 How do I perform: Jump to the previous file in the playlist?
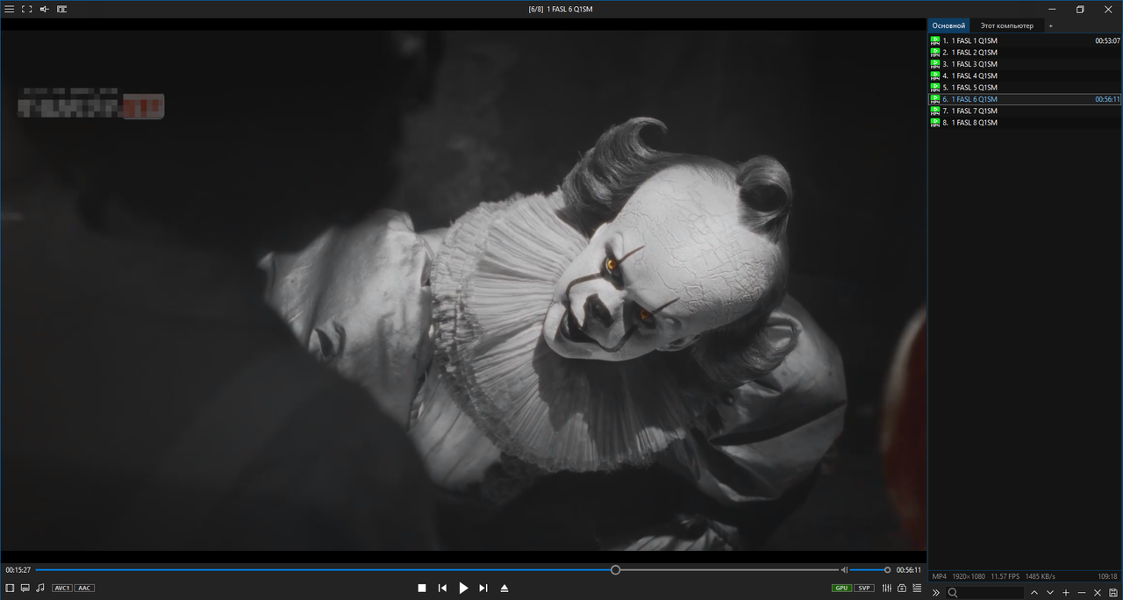click(442, 588)
